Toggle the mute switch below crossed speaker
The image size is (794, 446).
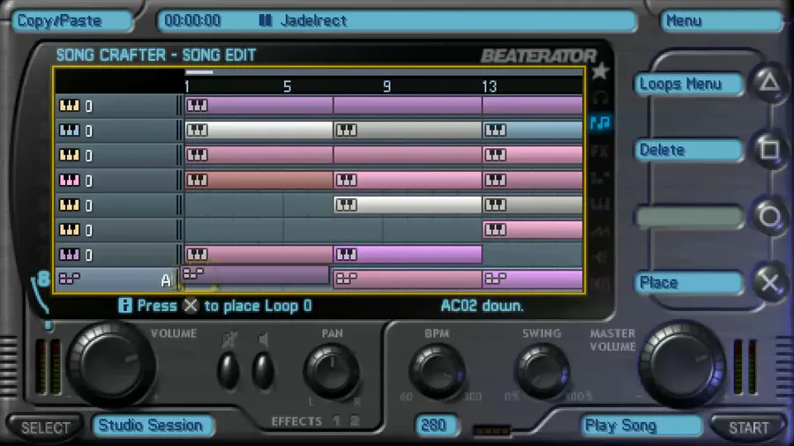(228, 371)
